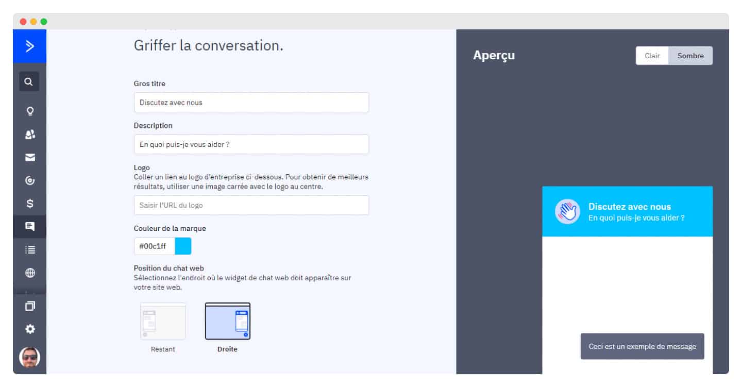Click the Gros titre input field
This screenshot has height=387, width=742.
pos(251,103)
